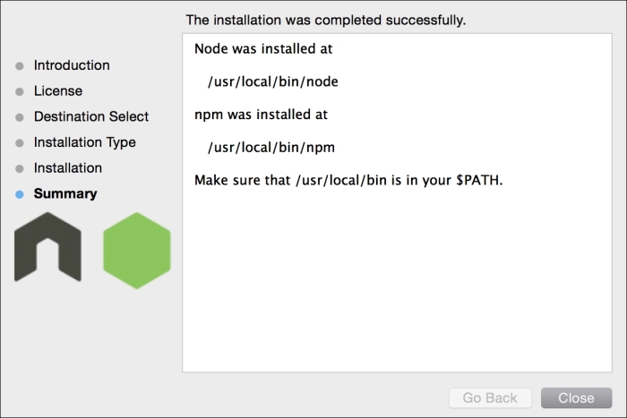Click the gray Introduction step bullet
Screen dimensions: 627x418
click(x=20, y=66)
